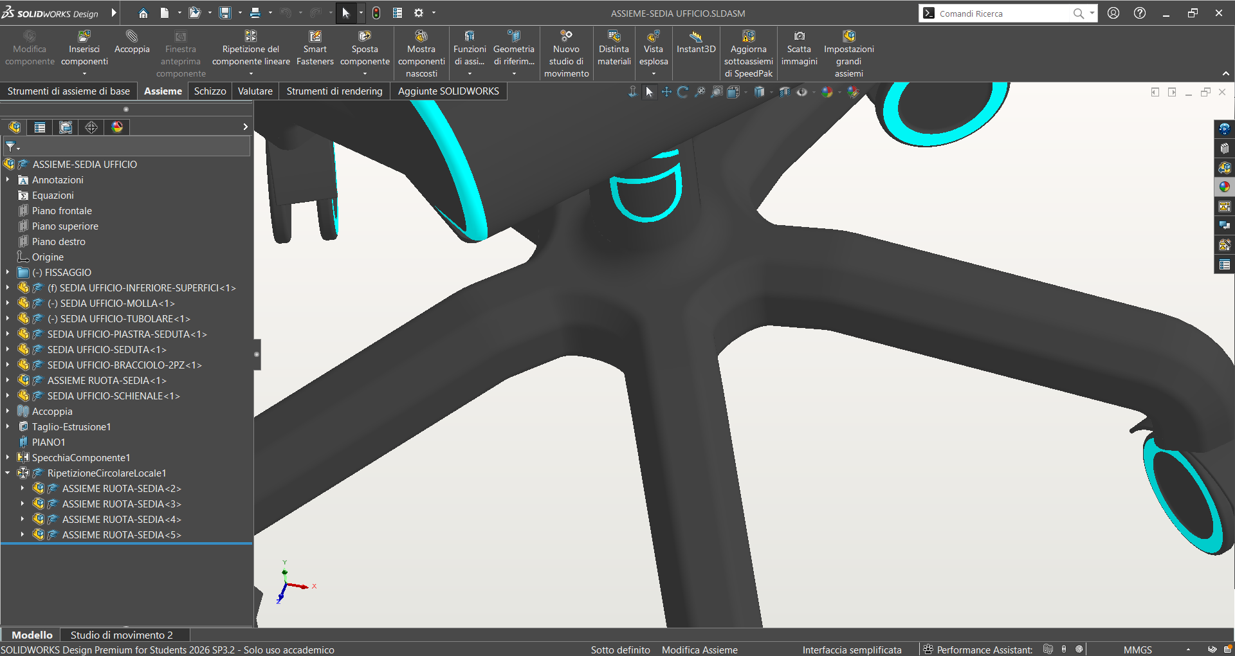This screenshot has height=656, width=1235.
Task: Open the Appearances color ball in task pane
Action: pyautogui.click(x=1224, y=187)
